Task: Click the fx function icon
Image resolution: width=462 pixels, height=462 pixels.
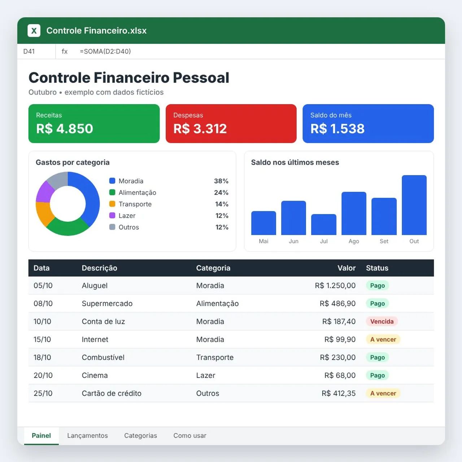Action: (x=65, y=51)
